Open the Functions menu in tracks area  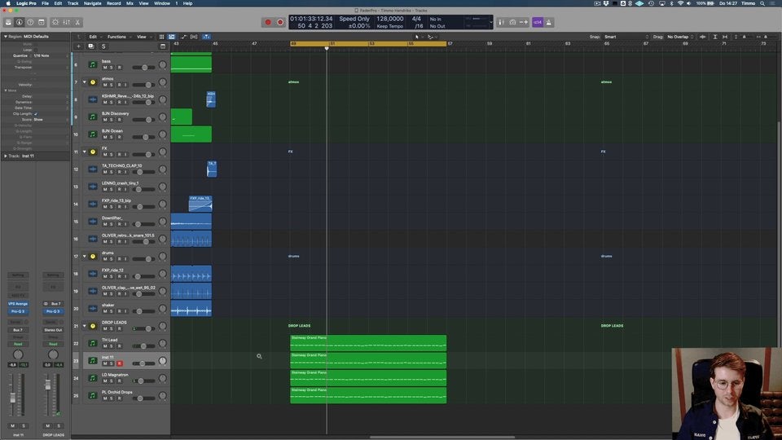(117, 37)
